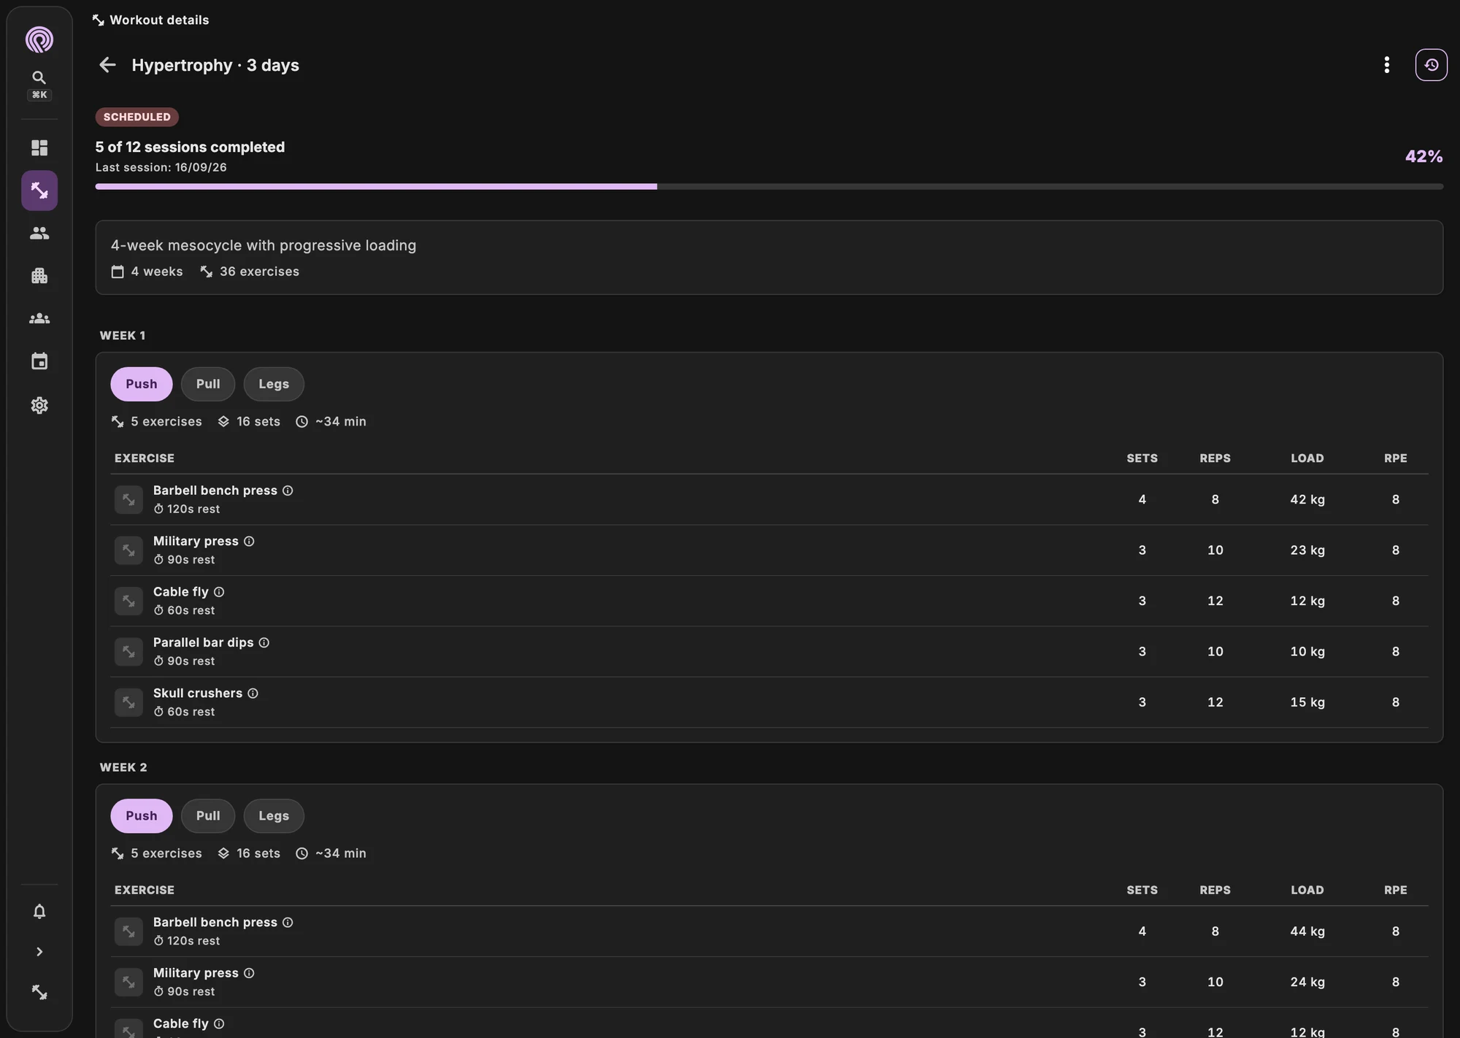Image resolution: width=1460 pixels, height=1038 pixels.
Task: Click the 42 kg load value
Action: pos(1307,499)
